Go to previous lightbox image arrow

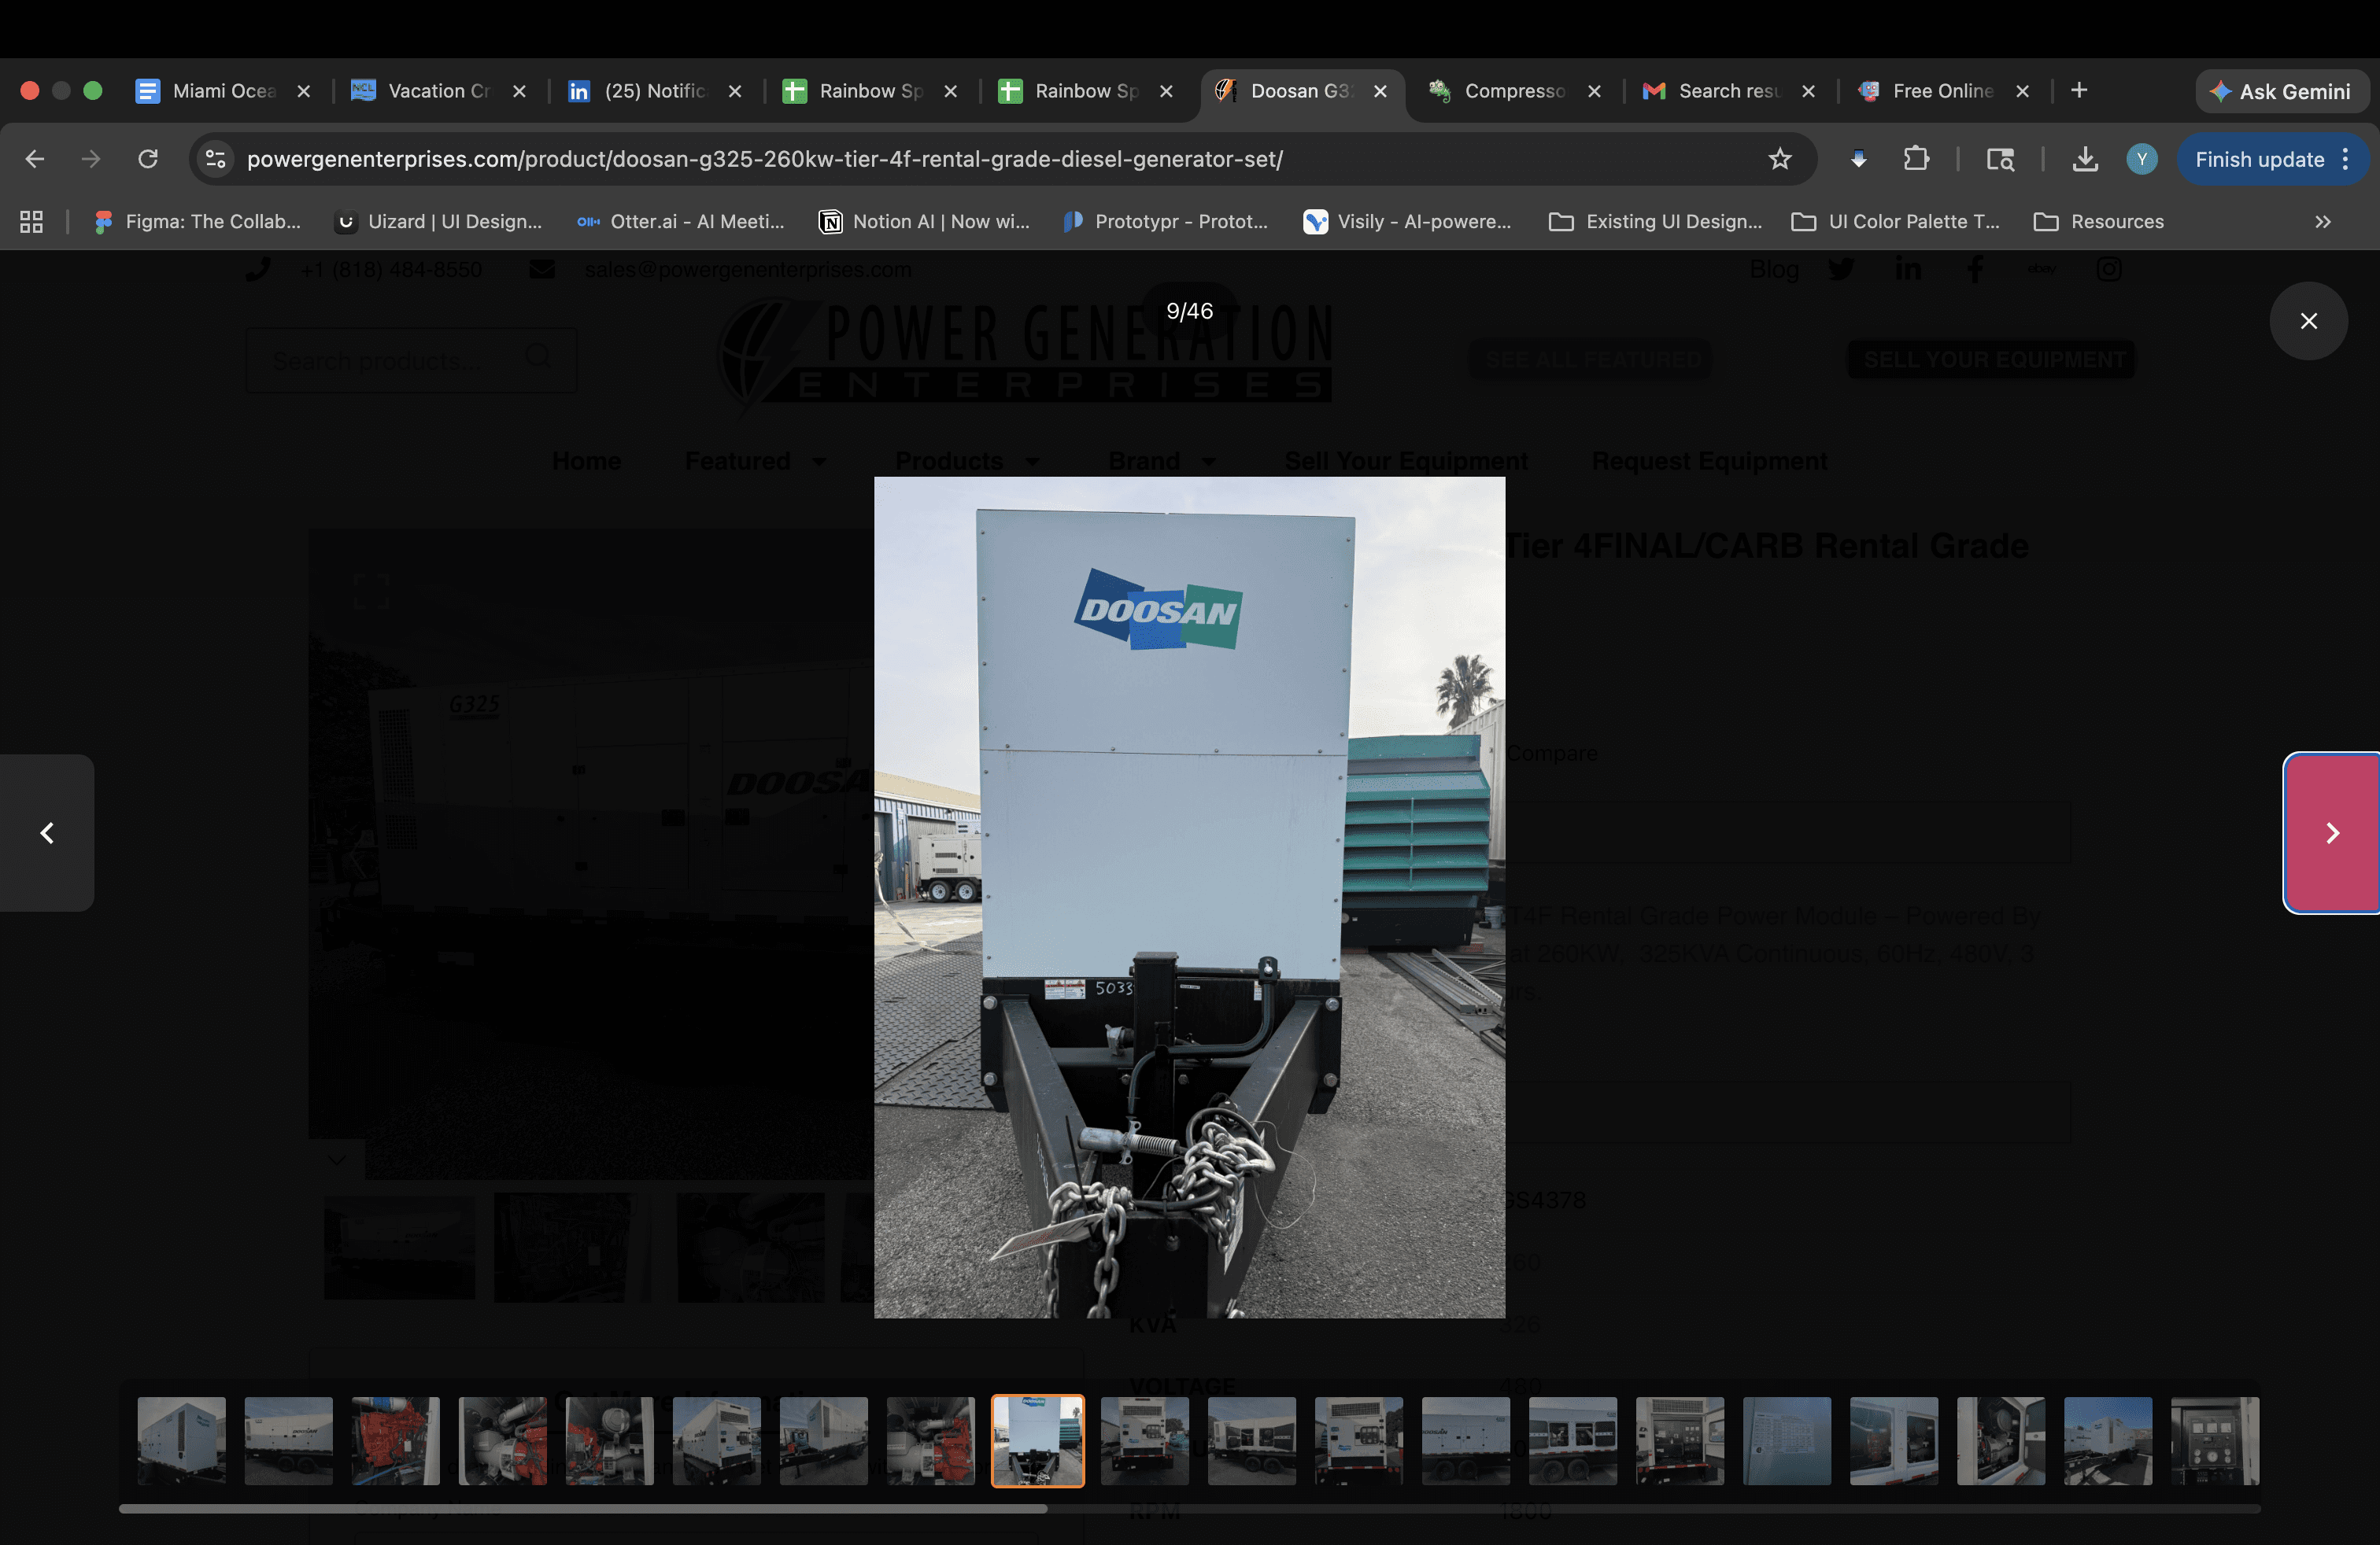tap(47, 832)
